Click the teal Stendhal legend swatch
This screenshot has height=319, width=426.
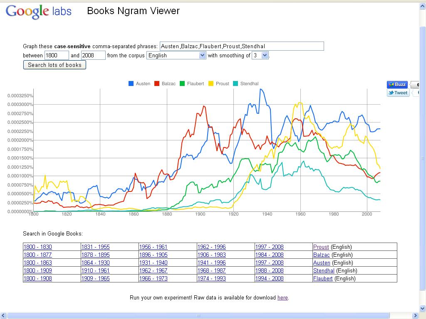(x=235, y=83)
